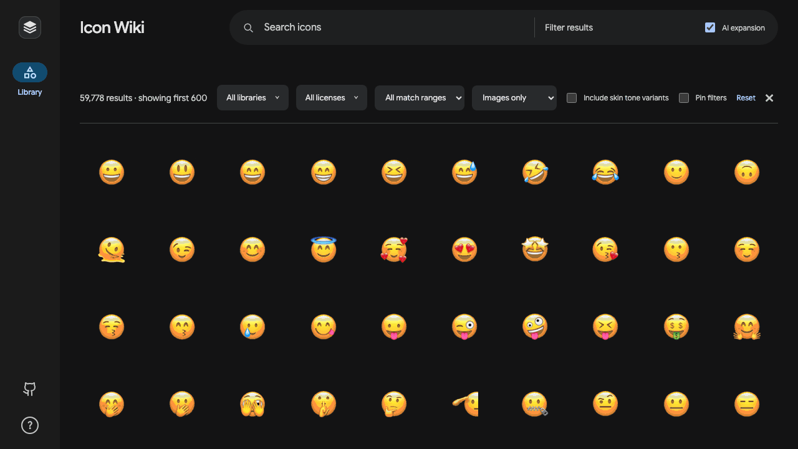Click the stacked layers logo icon
798x449 pixels.
tap(30, 27)
